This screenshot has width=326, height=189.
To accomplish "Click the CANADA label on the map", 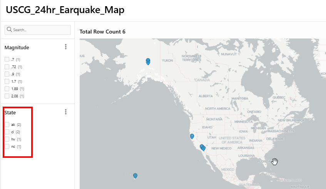I will [202, 80].
